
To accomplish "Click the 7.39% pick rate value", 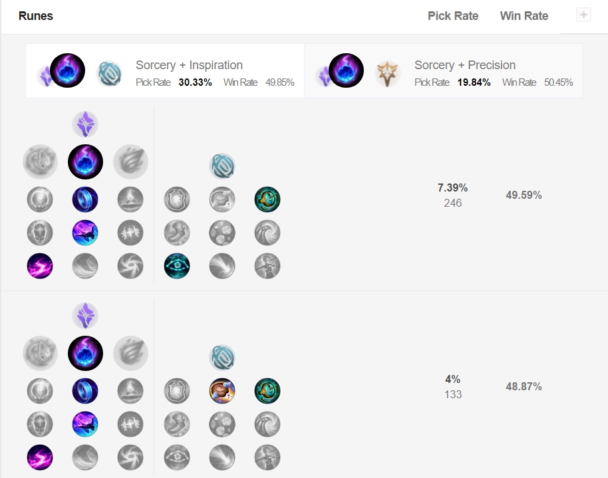I will [x=452, y=187].
